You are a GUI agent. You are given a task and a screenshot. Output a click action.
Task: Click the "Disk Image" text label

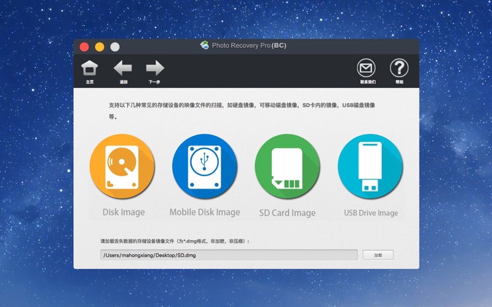click(x=124, y=212)
